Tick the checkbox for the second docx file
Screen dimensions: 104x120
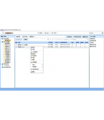[16, 47]
